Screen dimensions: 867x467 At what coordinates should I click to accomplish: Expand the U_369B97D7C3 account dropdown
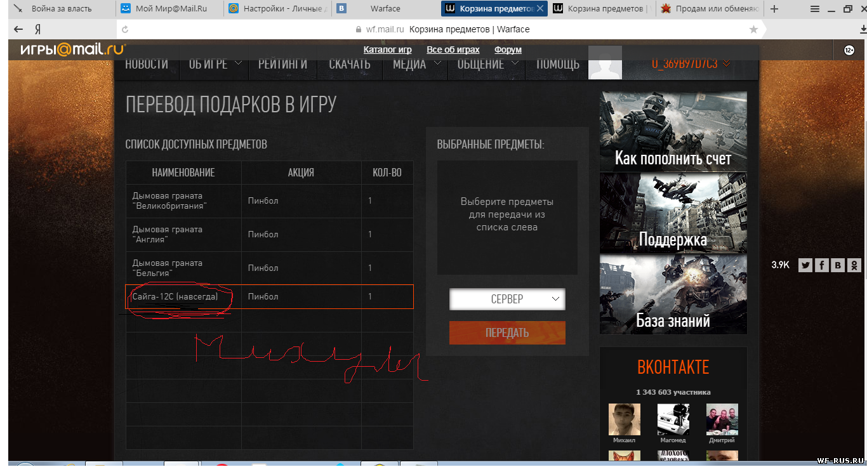[x=691, y=63]
